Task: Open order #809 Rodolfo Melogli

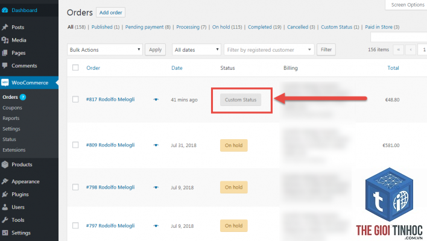Action: (110, 145)
